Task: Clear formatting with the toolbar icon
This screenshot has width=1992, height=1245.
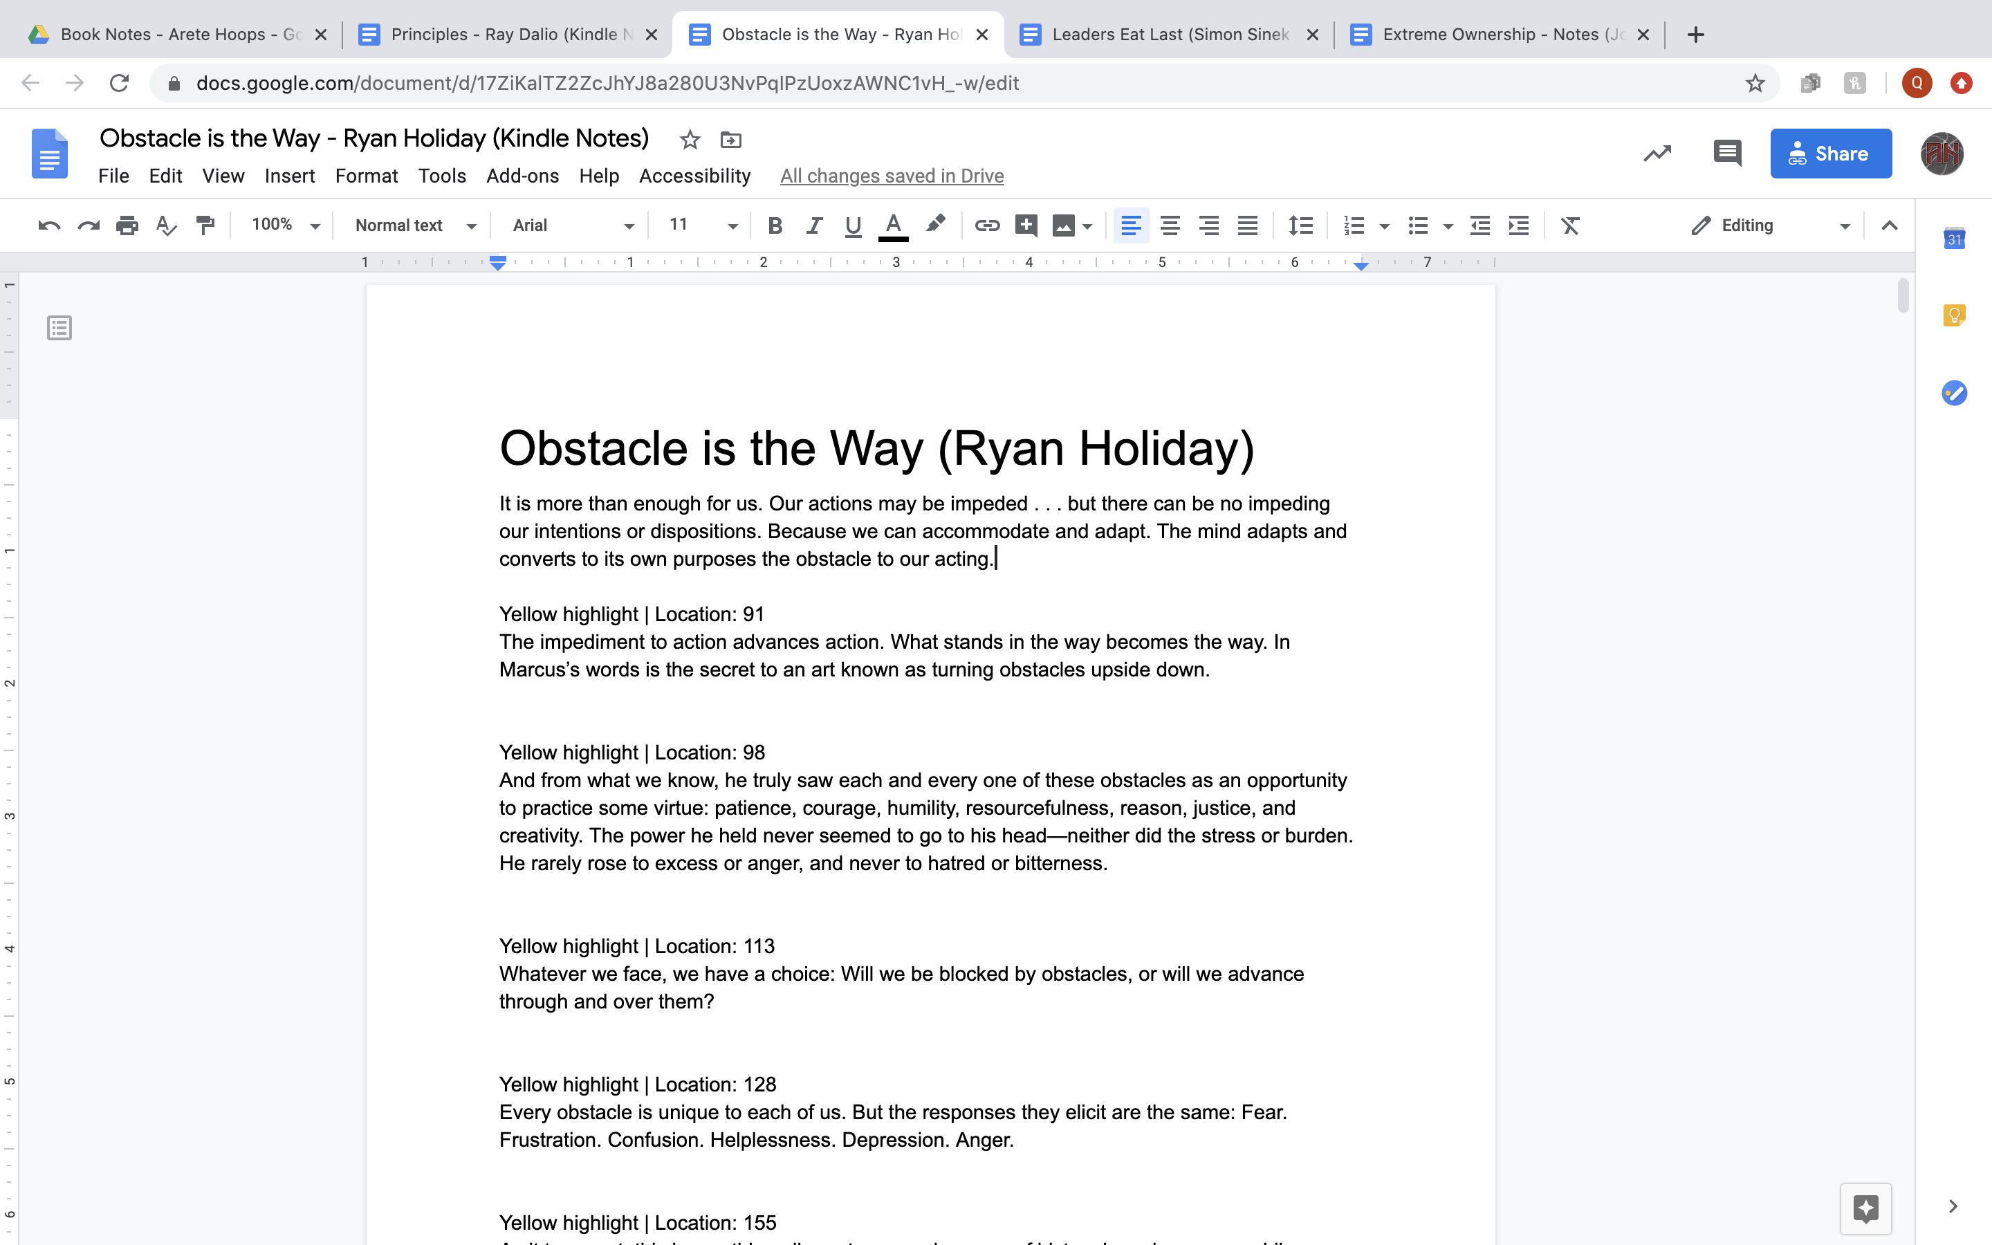Action: (x=1571, y=225)
